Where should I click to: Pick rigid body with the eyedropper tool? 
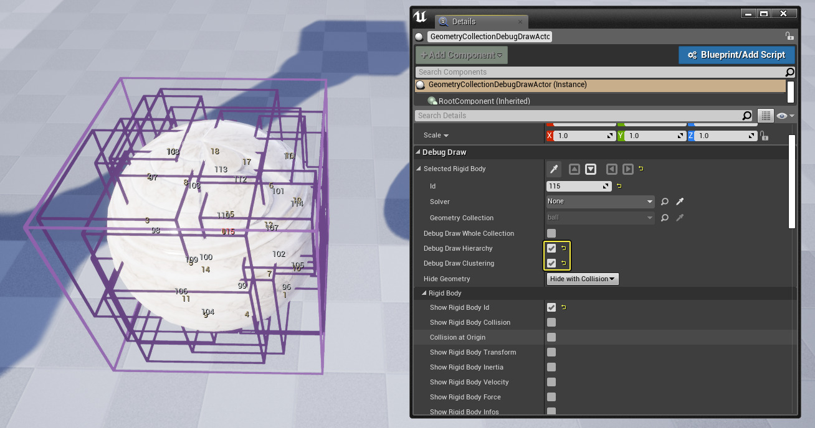click(553, 169)
